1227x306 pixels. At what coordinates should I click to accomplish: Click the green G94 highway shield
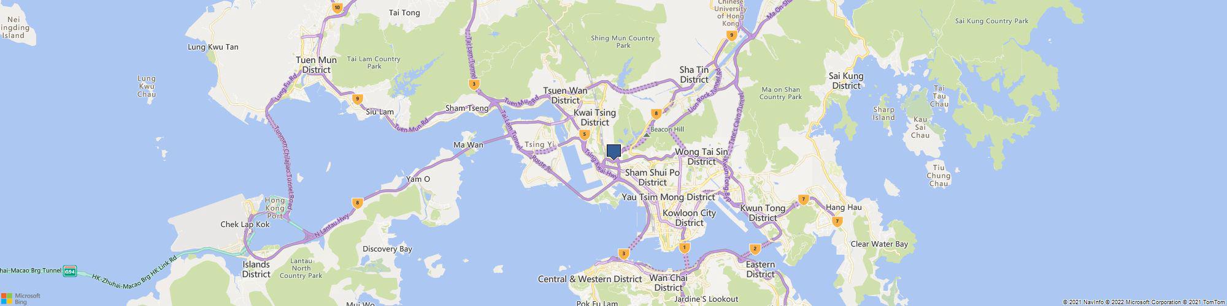tap(70, 271)
